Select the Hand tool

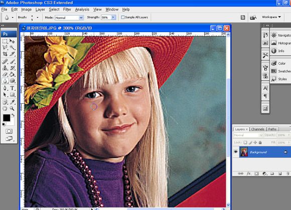(5, 108)
